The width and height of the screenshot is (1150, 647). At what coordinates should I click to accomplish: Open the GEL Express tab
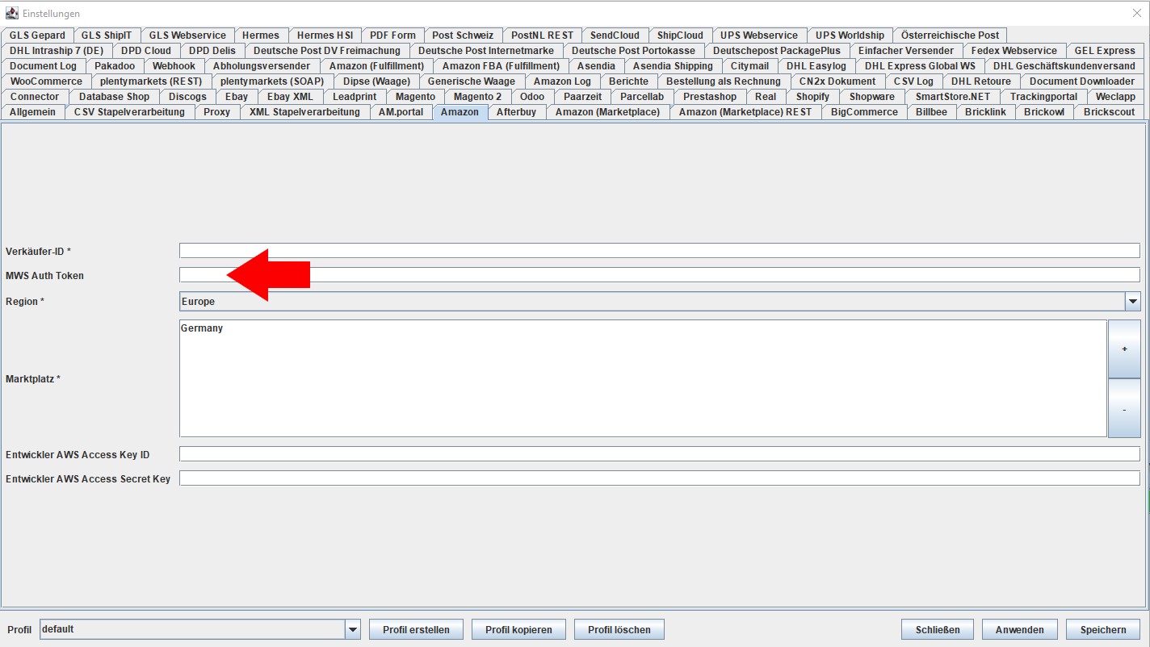[1105, 50]
